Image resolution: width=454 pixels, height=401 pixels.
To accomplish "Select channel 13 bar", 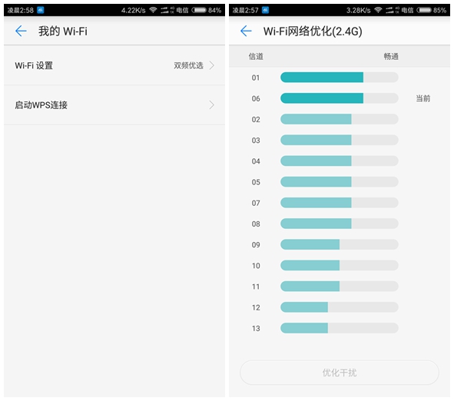I will [x=340, y=328].
